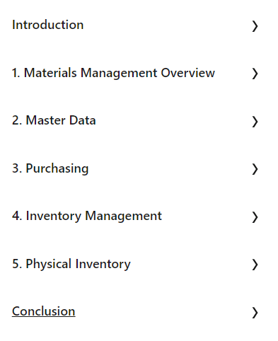Click the Conclusion chevron icon
The image size is (278, 341).
[x=255, y=313]
